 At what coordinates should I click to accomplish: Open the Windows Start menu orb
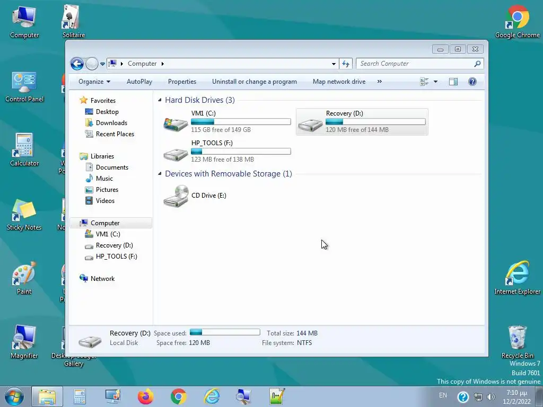[x=14, y=396]
